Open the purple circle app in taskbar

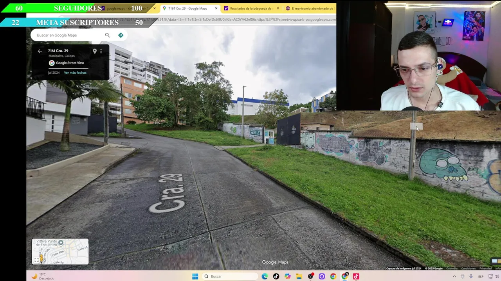click(322, 276)
